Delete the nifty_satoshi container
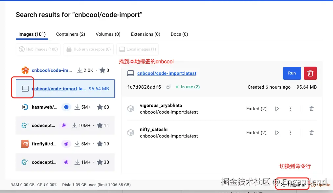This screenshot has width=333, height=193. point(312,133)
